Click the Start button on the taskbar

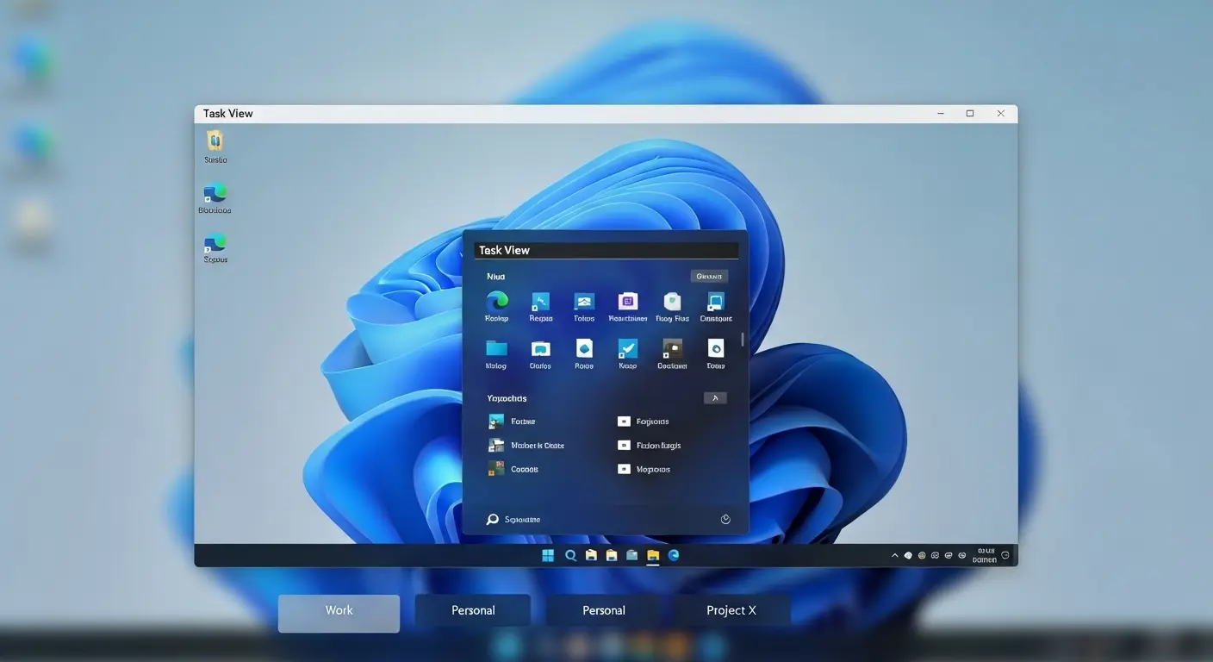(548, 555)
